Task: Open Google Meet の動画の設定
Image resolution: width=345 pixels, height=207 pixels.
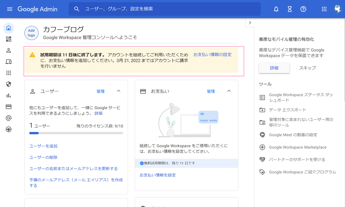Action: pos(293,135)
